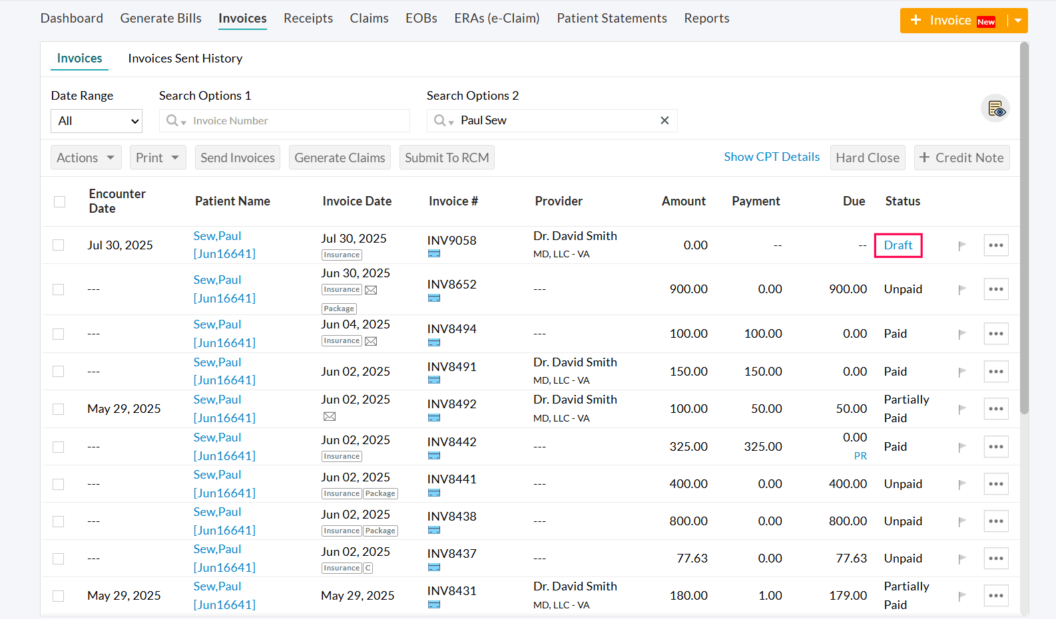Viewport: 1056px width, 619px height.
Task: Select the checkbox for invoice INV8491
Action: tap(59, 372)
